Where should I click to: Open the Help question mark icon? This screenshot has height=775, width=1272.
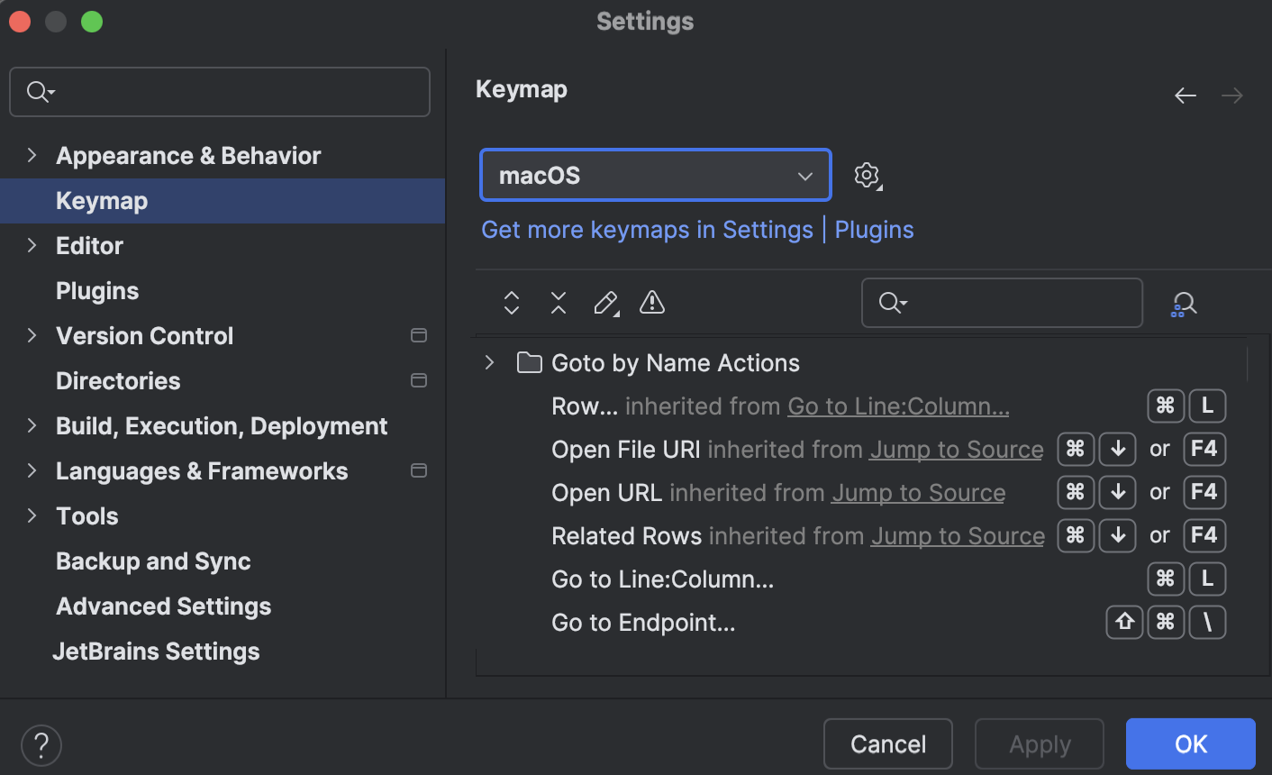point(41,745)
